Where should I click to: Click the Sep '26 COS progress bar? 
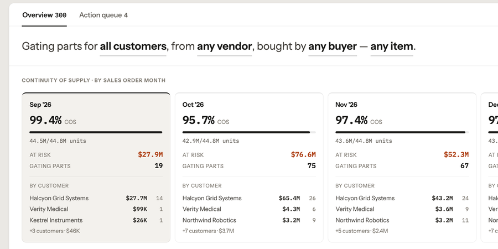point(96,132)
